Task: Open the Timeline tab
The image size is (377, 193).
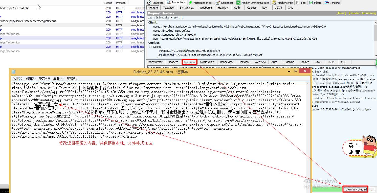Action: click(x=332, y=3)
